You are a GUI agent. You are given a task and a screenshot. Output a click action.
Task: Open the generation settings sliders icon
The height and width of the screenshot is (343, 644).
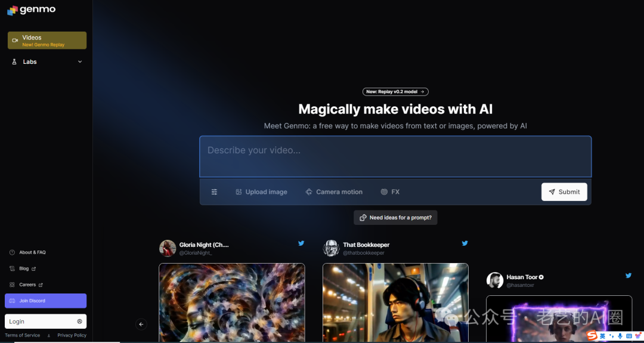click(215, 192)
